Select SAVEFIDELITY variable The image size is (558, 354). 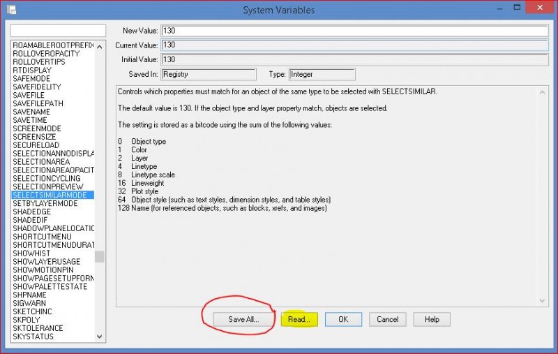37,87
